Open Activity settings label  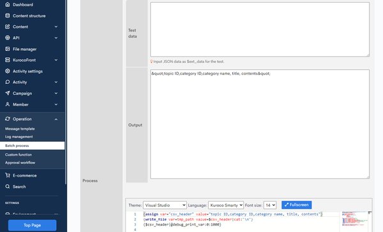tap(27, 71)
